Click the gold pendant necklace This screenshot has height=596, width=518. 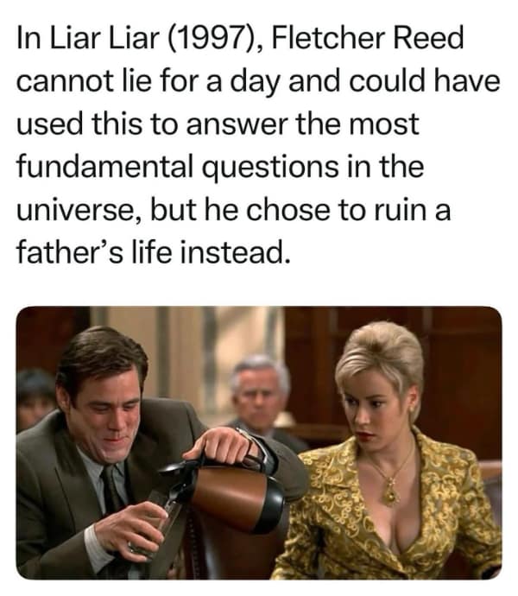coord(390,492)
